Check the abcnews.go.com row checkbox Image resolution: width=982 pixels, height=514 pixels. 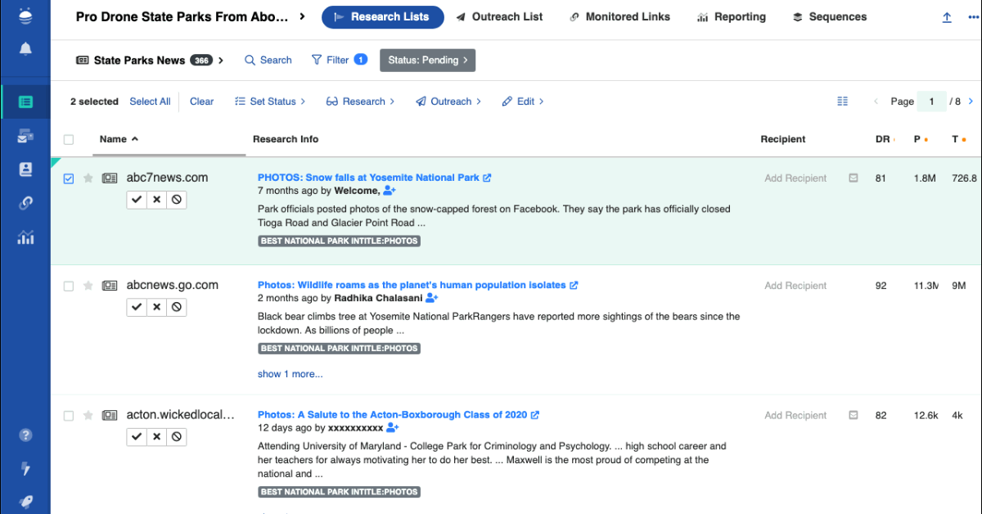[x=69, y=286]
